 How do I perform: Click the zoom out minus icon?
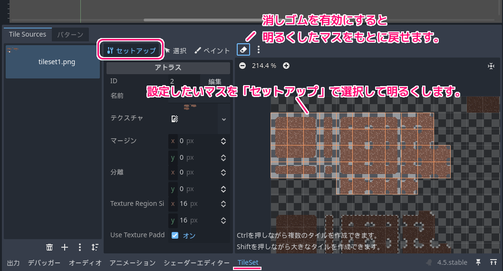(x=242, y=66)
